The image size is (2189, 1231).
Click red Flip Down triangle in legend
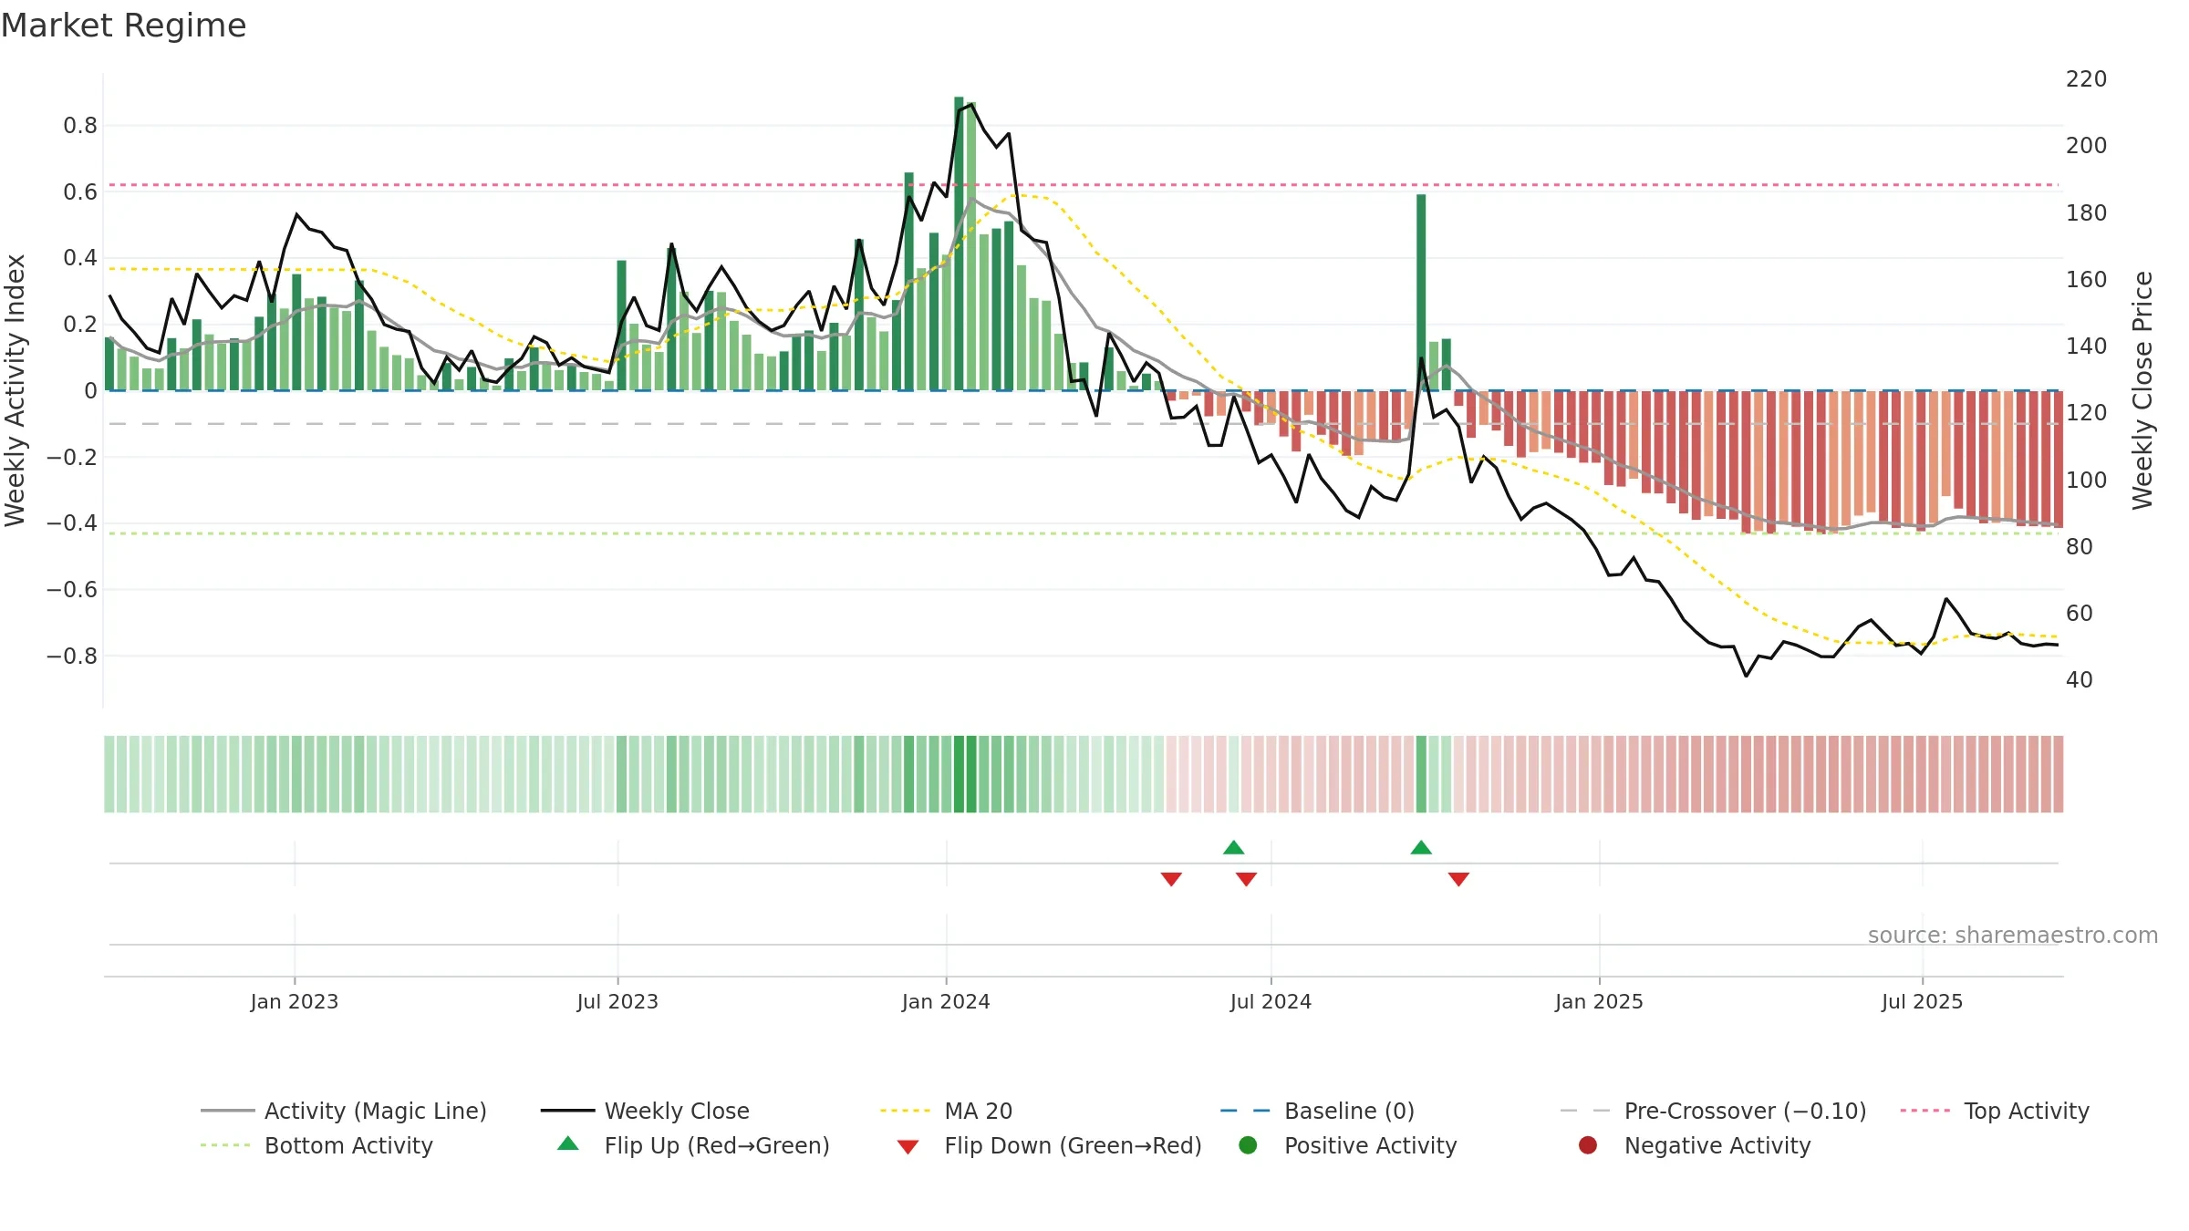tap(908, 1146)
